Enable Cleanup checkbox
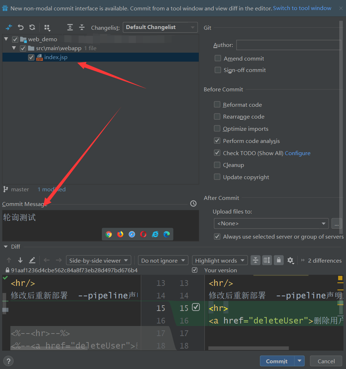The height and width of the screenshot is (369, 346). point(217,165)
